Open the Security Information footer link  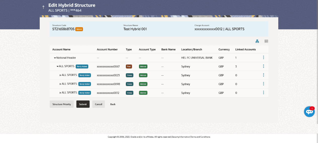click(181, 137)
